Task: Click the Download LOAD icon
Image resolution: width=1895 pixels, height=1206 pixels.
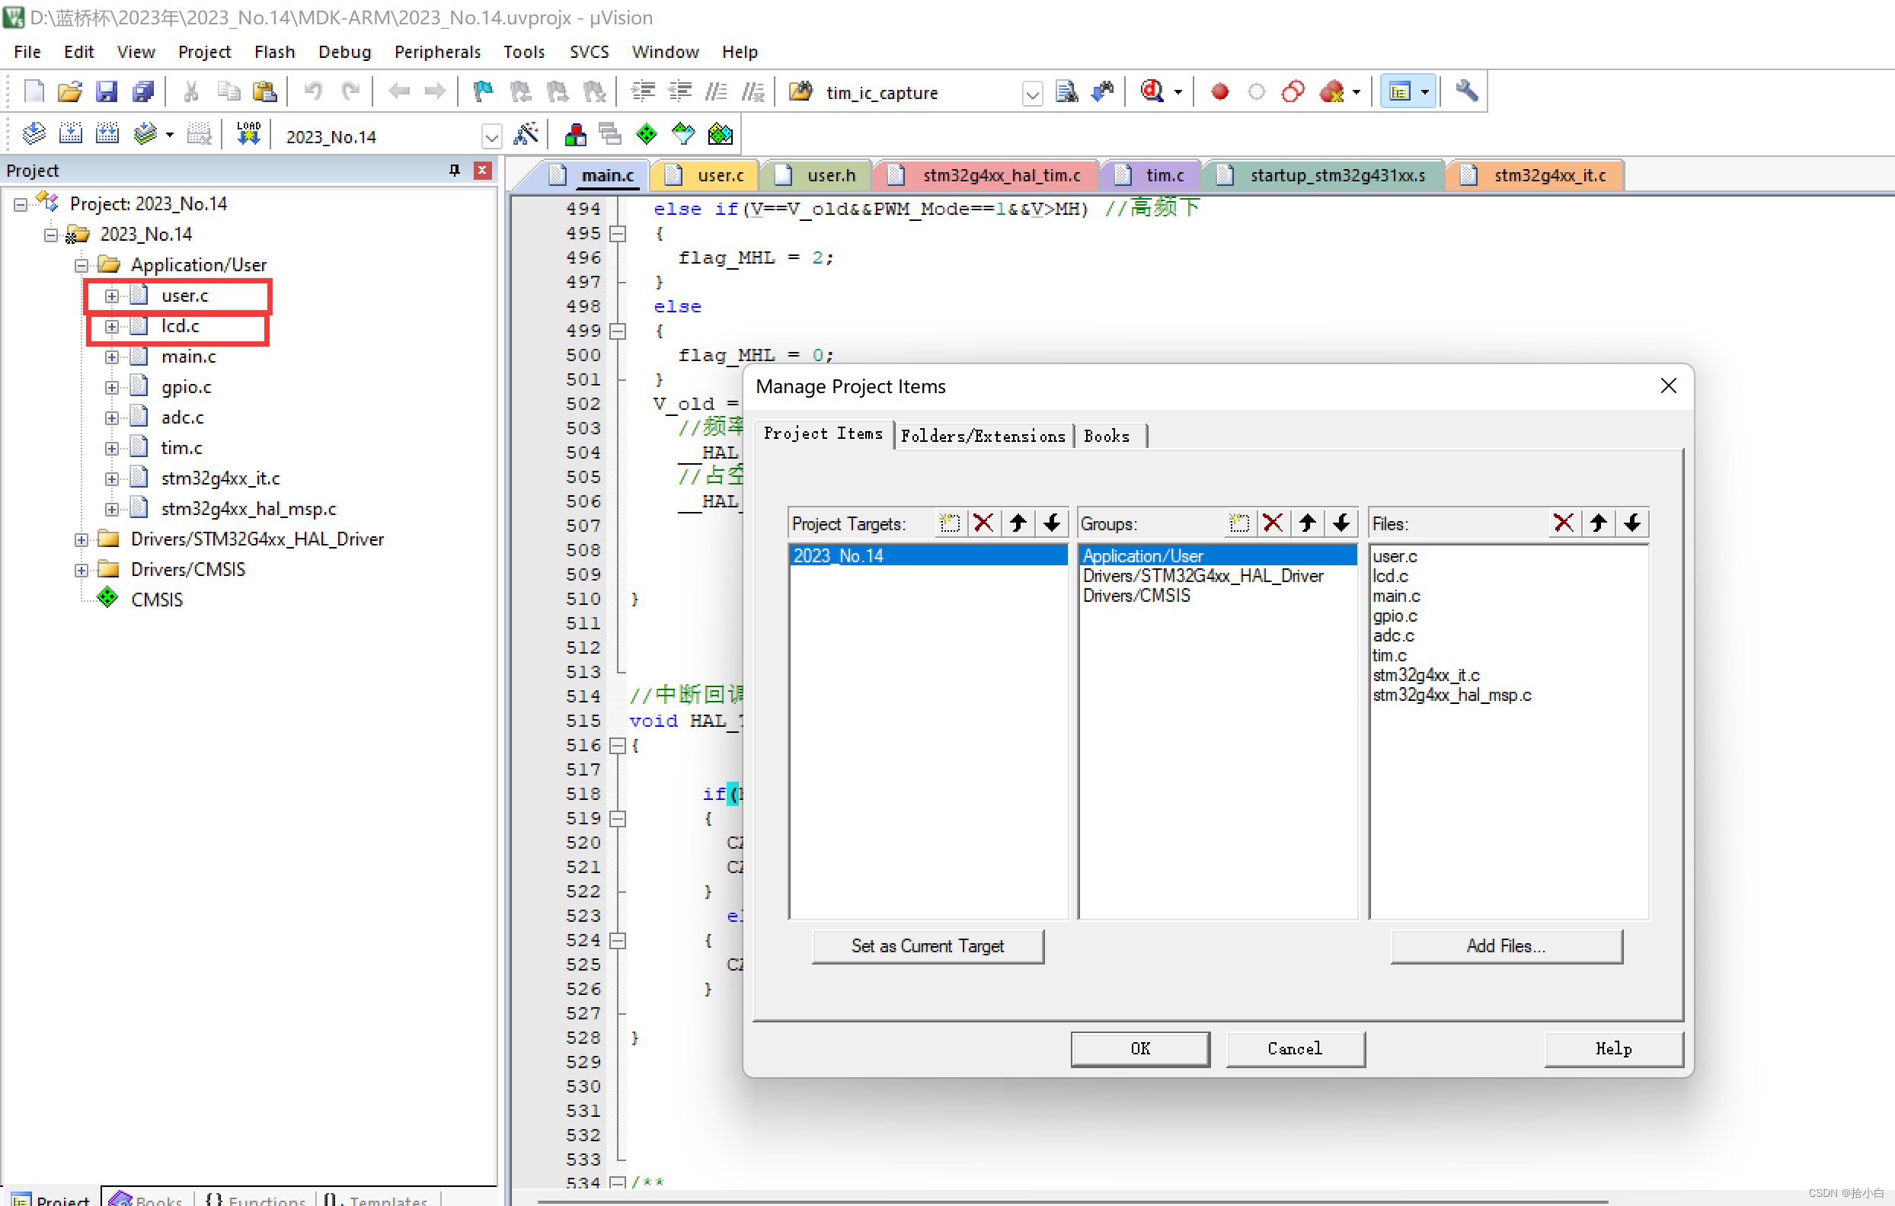Action: point(248,135)
